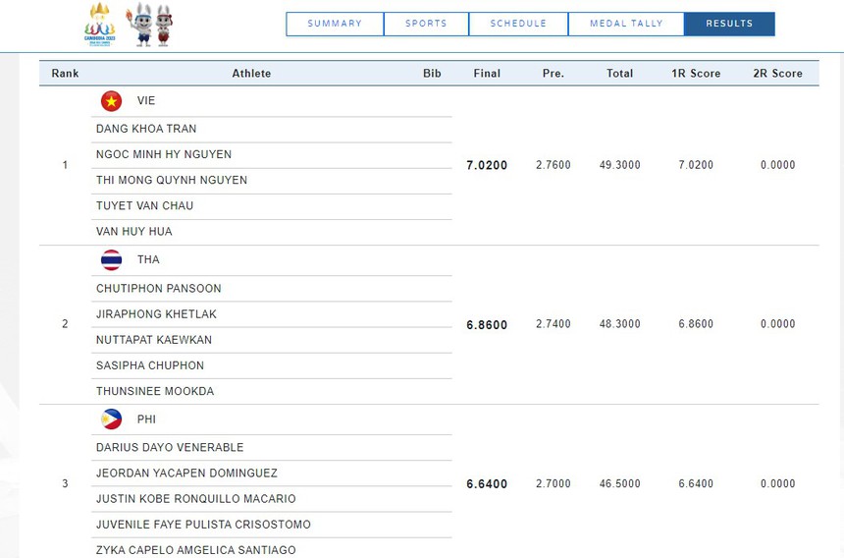Click Vietnam's final score 7.0200
844x558 pixels.
click(x=487, y=165)
